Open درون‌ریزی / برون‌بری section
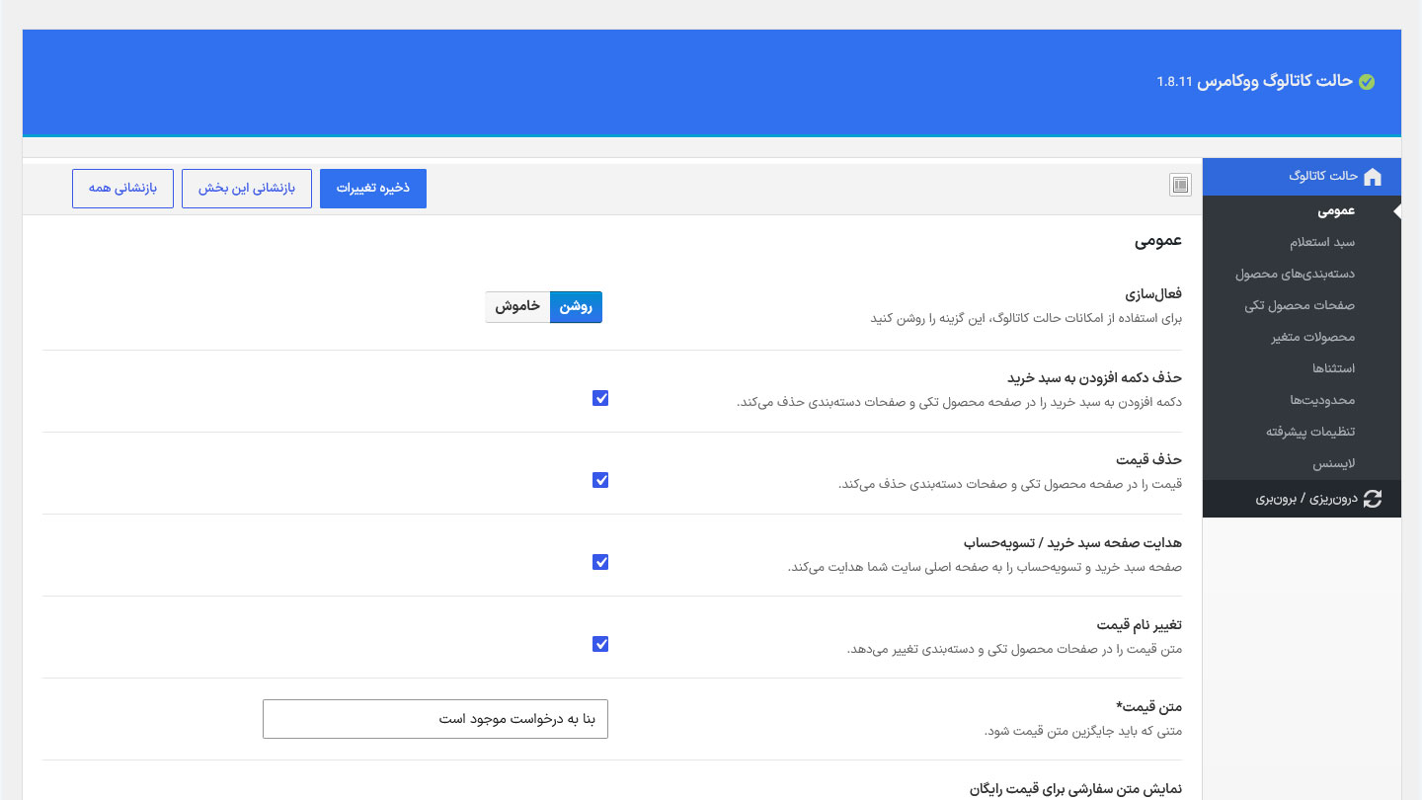1422x800 pixels. [1302, 500]
